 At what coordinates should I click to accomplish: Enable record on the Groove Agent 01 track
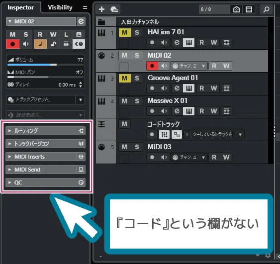[x=152, y=88]
